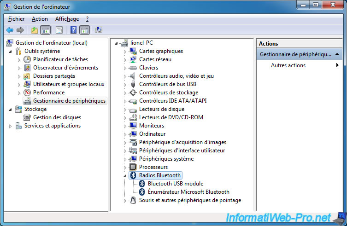The height and width of the screenshot is (226, 347).
Task: Collapse the lionel-PC root node
Action: [116, 43]
